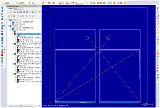Click the blue diamond icon in right toolbar

pos(157,8)
